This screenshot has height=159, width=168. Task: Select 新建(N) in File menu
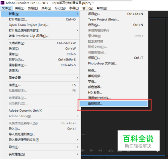pos(40,14)
